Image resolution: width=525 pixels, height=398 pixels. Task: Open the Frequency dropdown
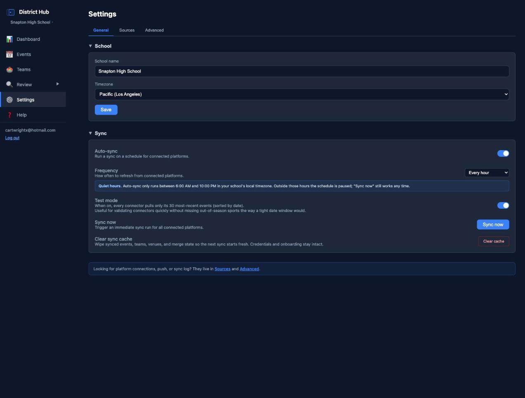487,173
